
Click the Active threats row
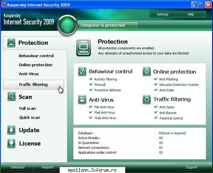tap(121, 138)
